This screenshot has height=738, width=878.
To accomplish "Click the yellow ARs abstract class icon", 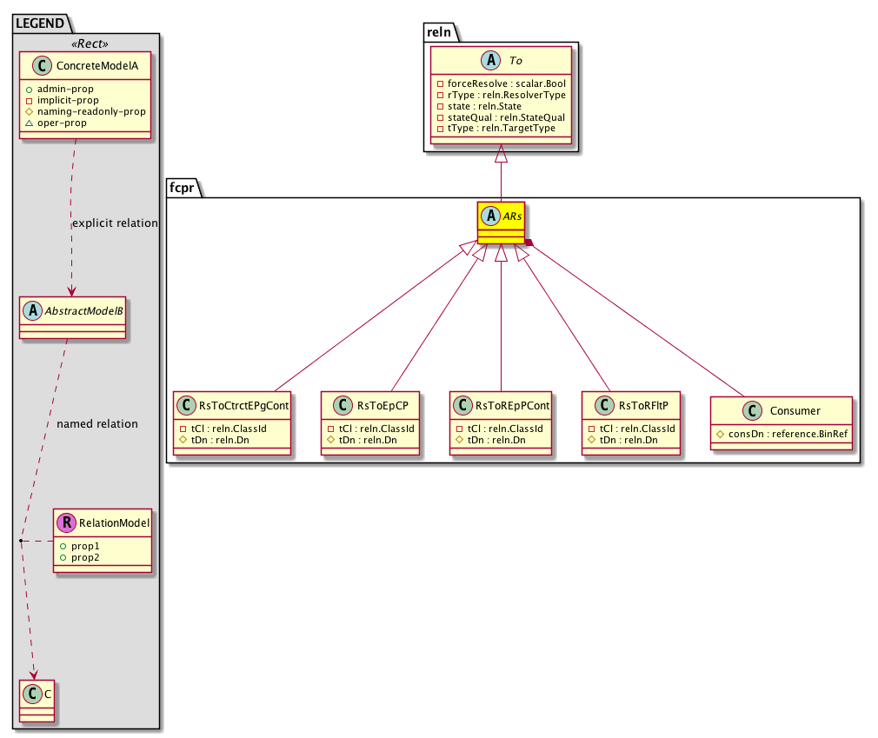I will pyautogui.click(x=489, y=214).
